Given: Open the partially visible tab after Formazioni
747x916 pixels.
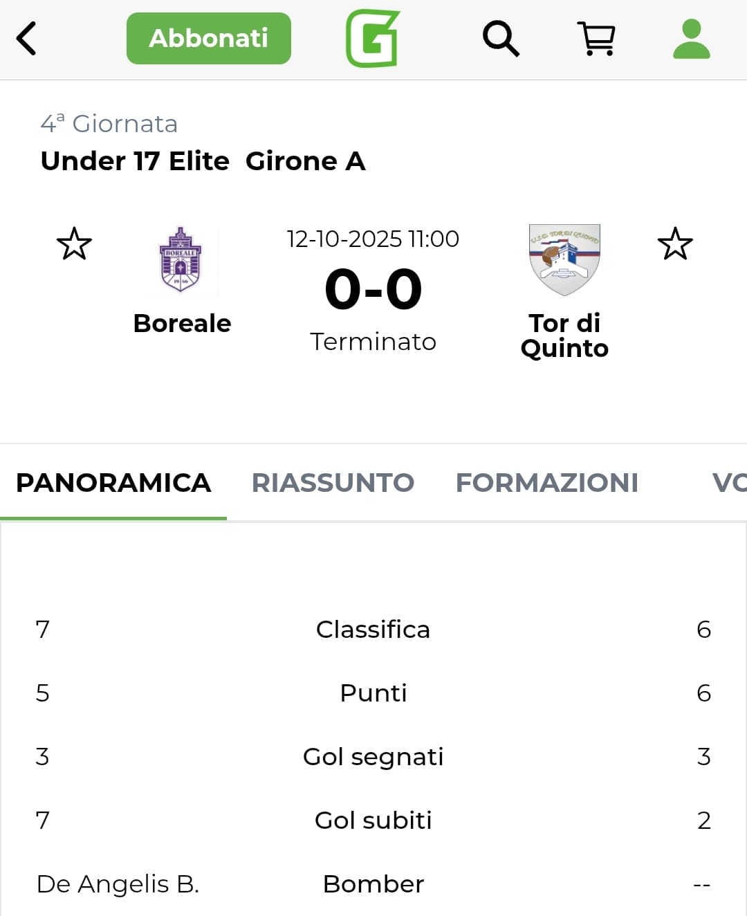Looking at the screenshot, I should point(729,483).
